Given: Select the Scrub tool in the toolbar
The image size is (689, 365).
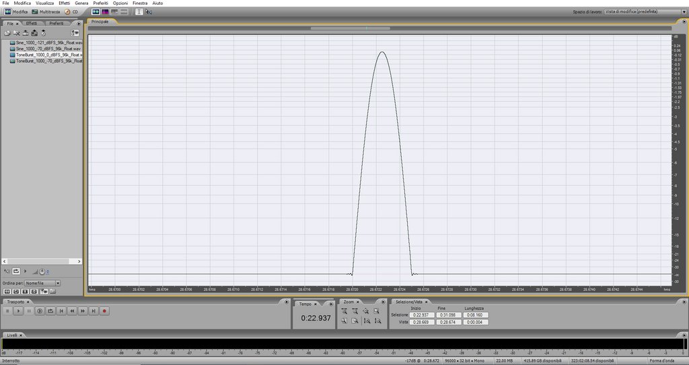Looking at the screenshot, I should tap(149, 12).
